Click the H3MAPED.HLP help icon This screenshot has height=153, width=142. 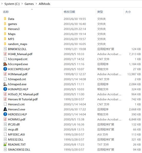click(x=5, y=89)
